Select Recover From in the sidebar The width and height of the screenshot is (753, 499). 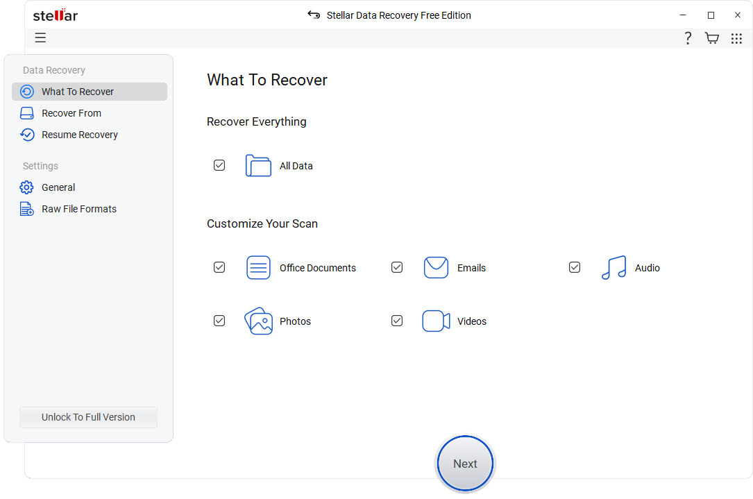coord(71,112)
